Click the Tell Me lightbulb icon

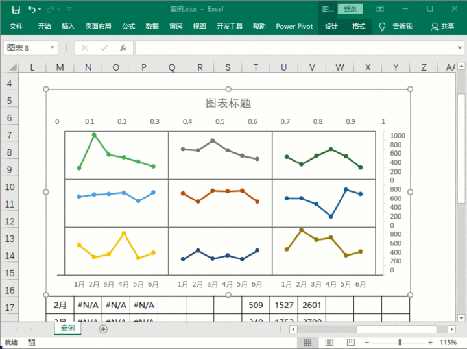coord(382,27)
